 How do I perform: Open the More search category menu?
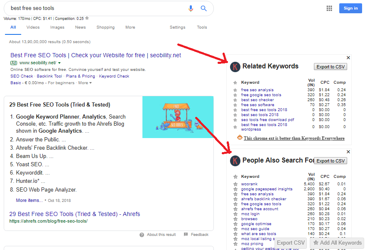pyautogui.click(x=130, y=27)
